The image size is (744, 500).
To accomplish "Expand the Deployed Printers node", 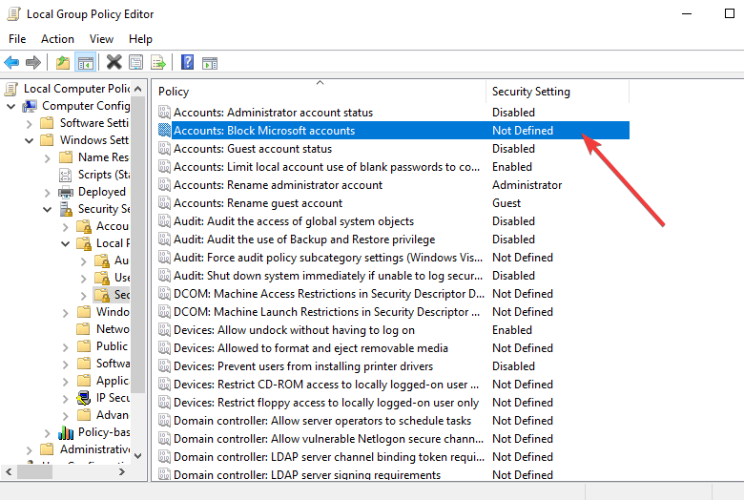I will (x=47, y=193).
